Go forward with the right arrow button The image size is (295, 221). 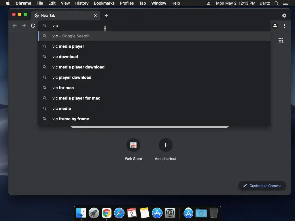24,26
